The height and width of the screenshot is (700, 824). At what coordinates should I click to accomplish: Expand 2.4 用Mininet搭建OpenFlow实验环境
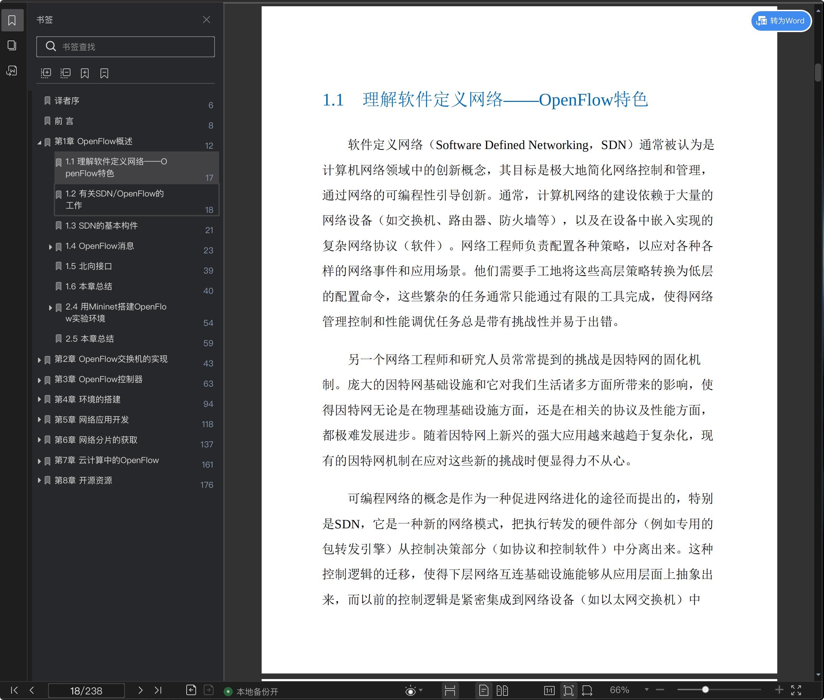point(50,307)
